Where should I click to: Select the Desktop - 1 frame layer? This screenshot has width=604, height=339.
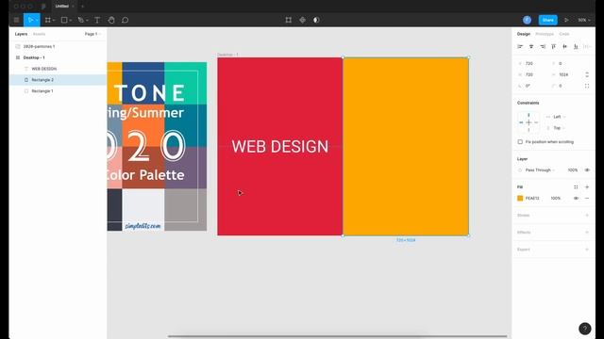58,57
